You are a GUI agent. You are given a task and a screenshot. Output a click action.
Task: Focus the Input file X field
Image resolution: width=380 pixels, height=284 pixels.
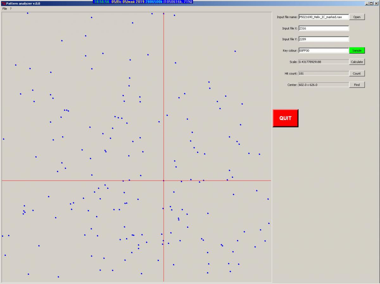click(323, 29)
